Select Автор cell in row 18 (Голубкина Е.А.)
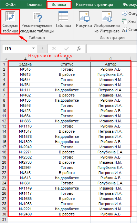137x223 pixels. [110, 152]
